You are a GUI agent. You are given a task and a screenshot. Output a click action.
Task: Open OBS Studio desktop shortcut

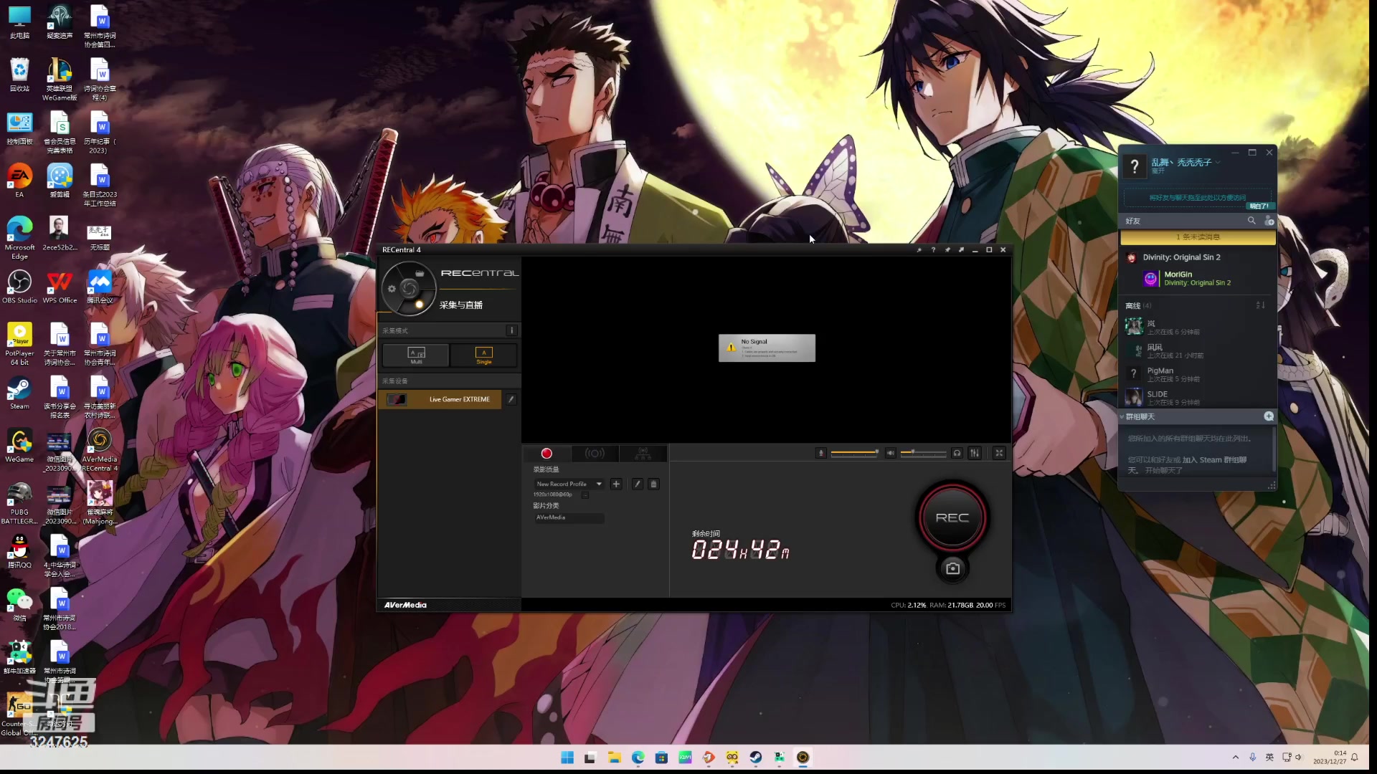click(19, 287)
